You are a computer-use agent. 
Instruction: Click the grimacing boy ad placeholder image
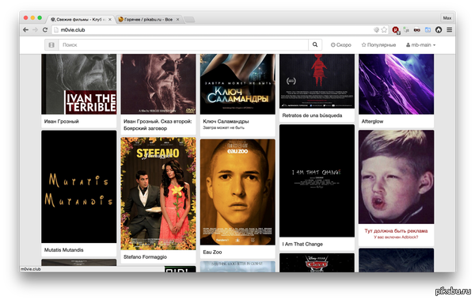[x=397, y=177]
